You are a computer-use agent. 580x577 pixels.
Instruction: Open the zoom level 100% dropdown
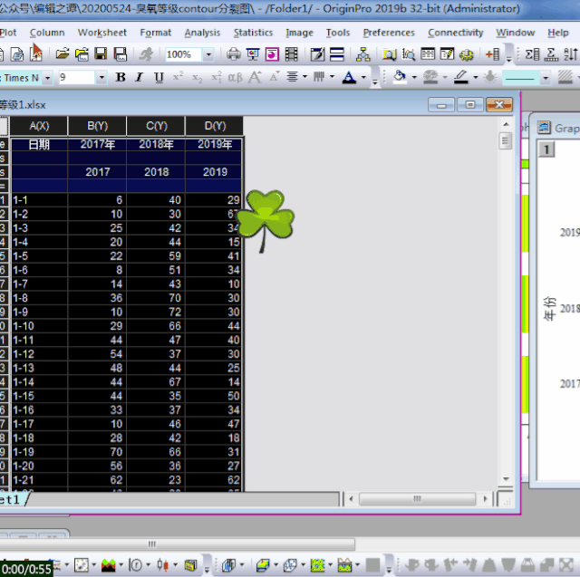click(x=208, y=55)
